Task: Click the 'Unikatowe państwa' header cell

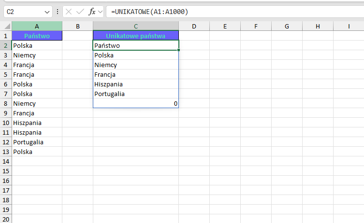Action: (x=136, y=36)
